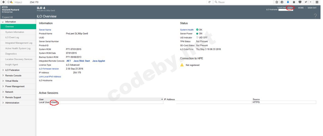Click Backup System ROM value P71 09/08/2013
The width and height of the screenshot is (323, 136).
(x=73, y=57)
